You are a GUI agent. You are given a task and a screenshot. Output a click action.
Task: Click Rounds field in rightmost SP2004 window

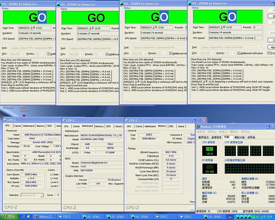[x=258, y=27]
